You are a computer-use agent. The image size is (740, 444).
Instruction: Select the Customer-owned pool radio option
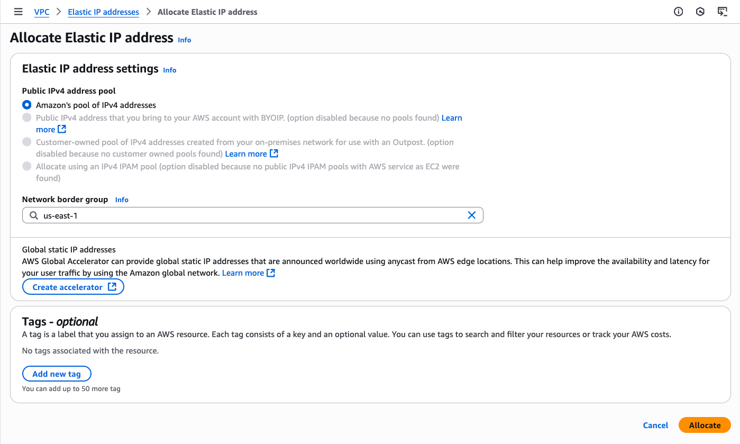27,142
